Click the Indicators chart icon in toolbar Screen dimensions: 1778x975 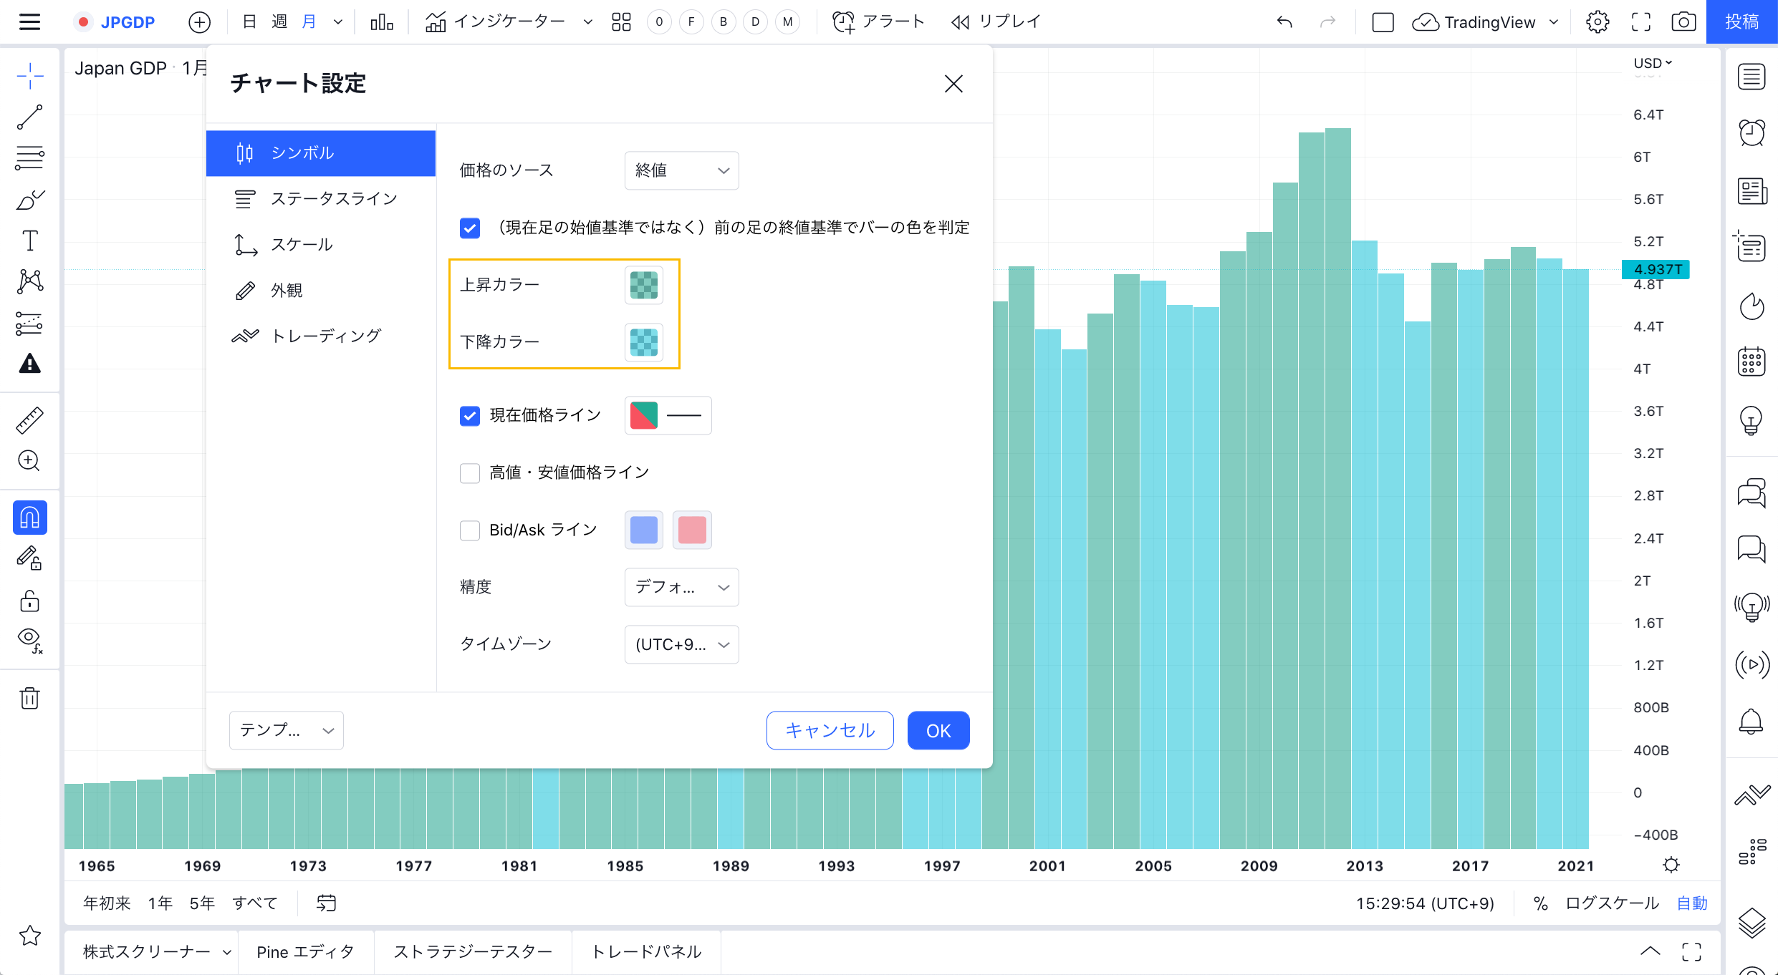click(436, 22)
